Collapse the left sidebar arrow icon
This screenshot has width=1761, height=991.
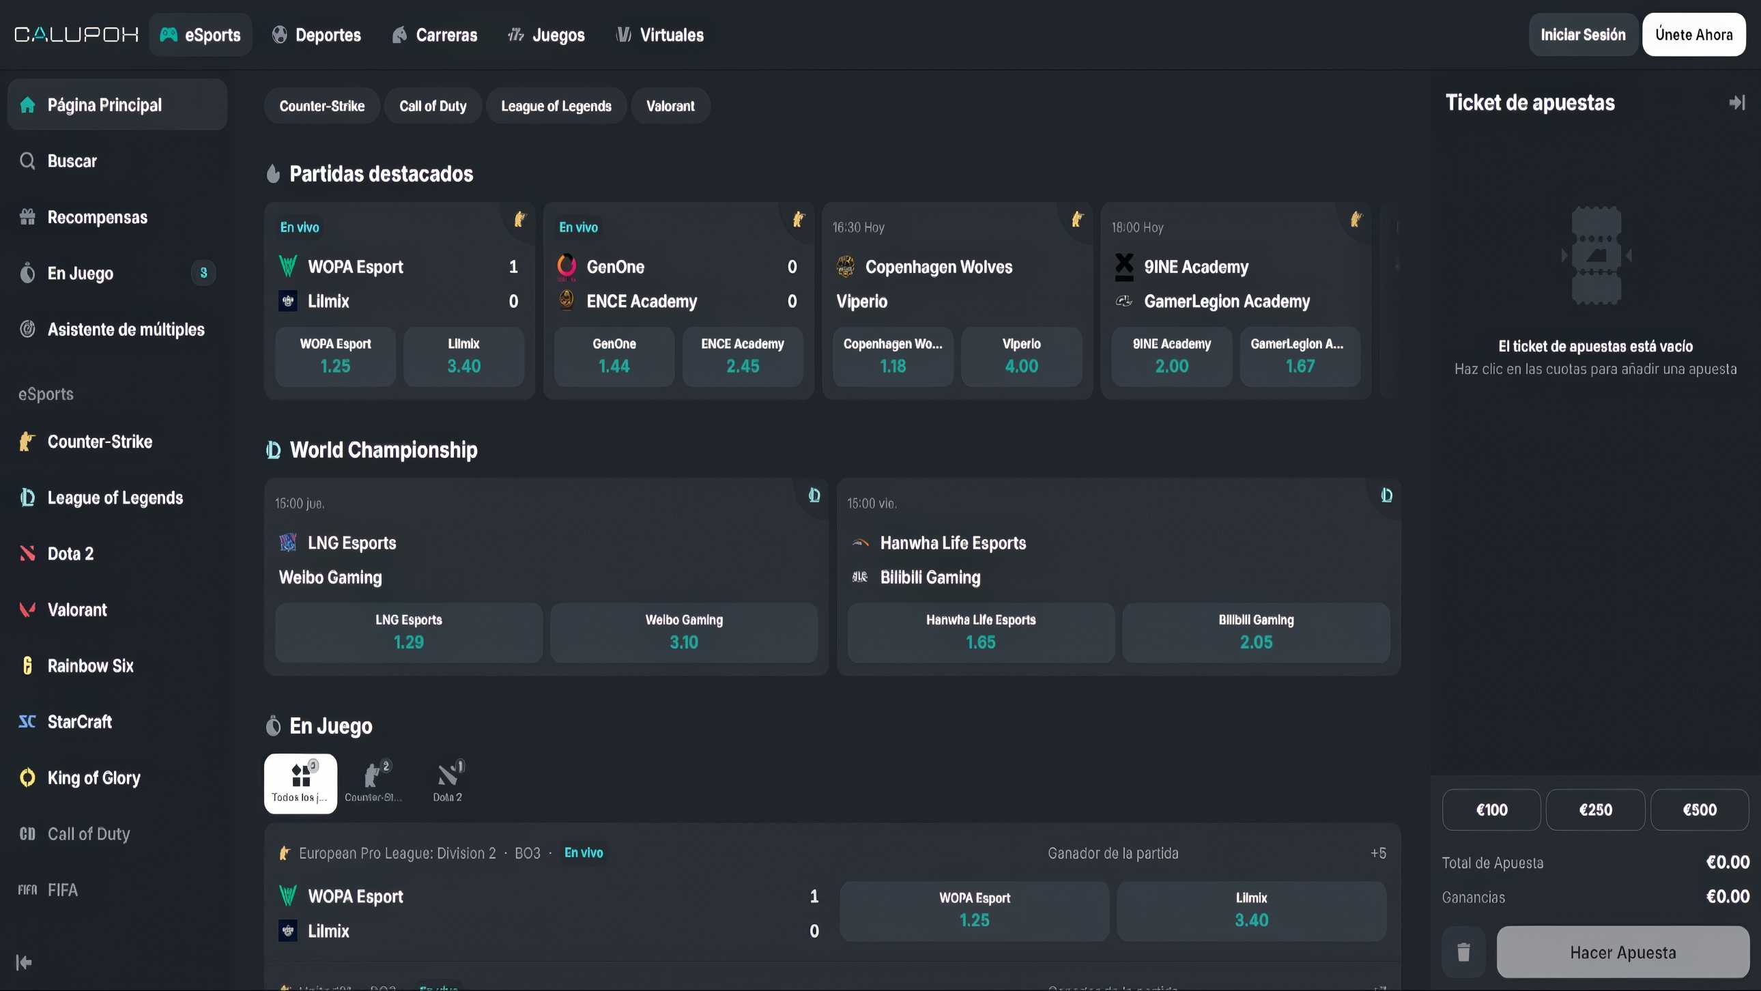[x=24, y=962]
